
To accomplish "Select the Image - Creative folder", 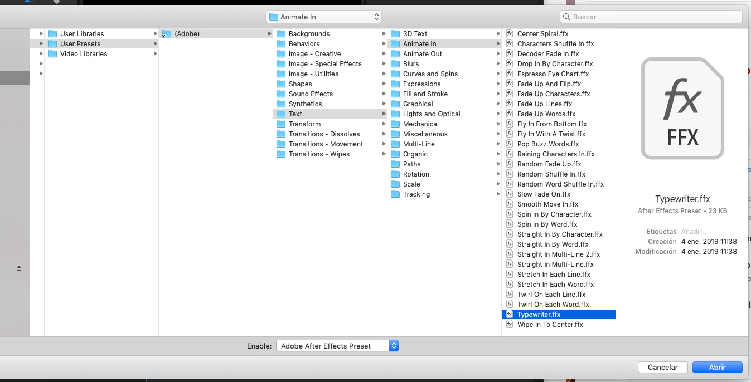I will point(330,53).
